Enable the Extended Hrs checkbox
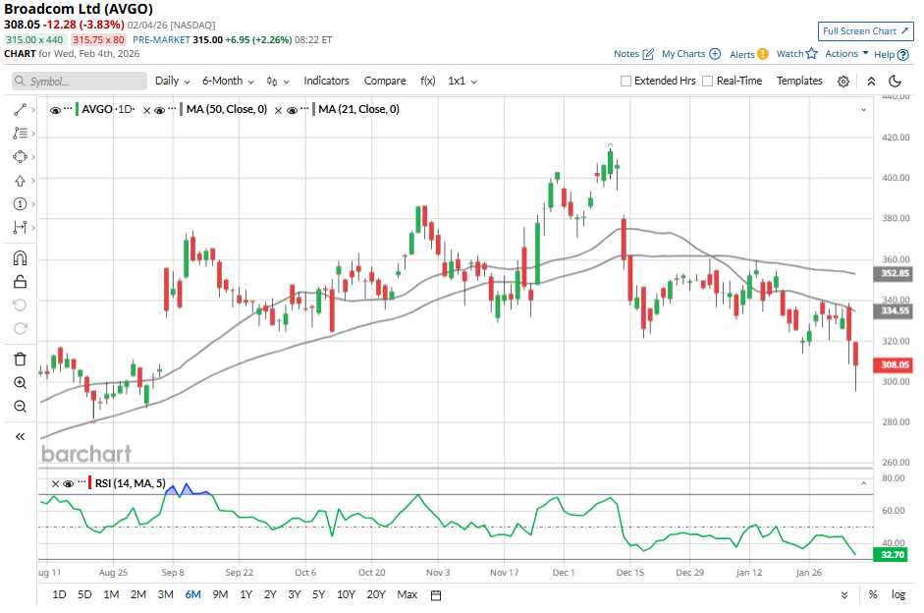 point(626,82)
